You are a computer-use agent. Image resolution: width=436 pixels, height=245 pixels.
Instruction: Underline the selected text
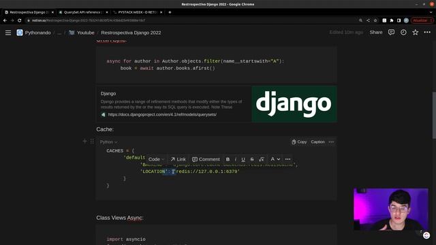pyautogui.click(x=243, y=159)
